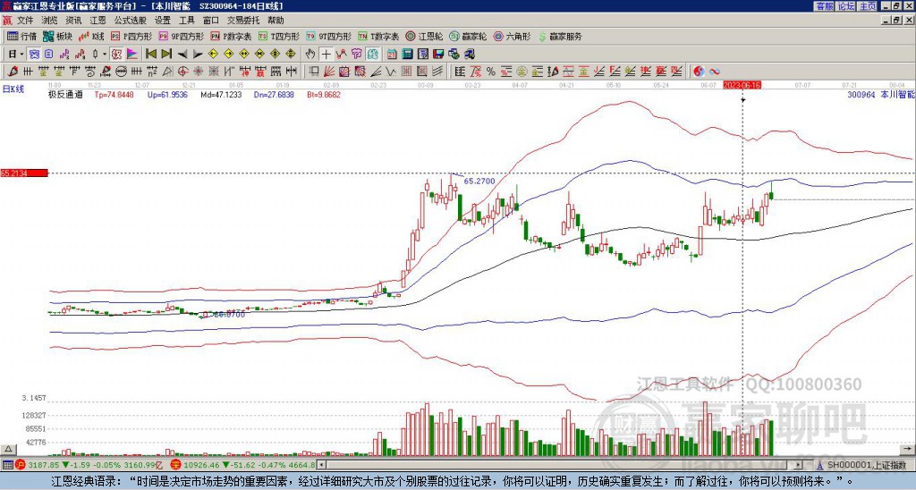This screenshot has width=916, height=490.
Task: Open the P数字表 number table
Action: 231,36
